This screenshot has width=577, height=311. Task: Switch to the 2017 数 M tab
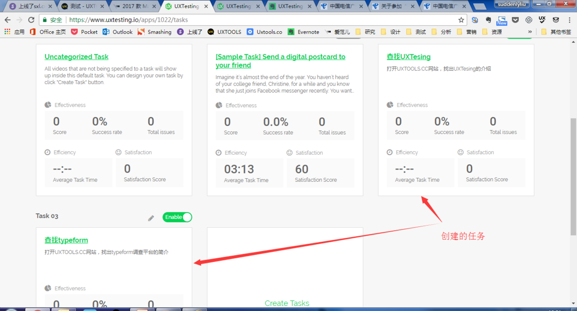134,6
